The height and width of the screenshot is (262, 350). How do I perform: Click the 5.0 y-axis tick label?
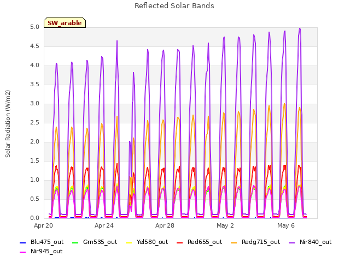point(34,27)
